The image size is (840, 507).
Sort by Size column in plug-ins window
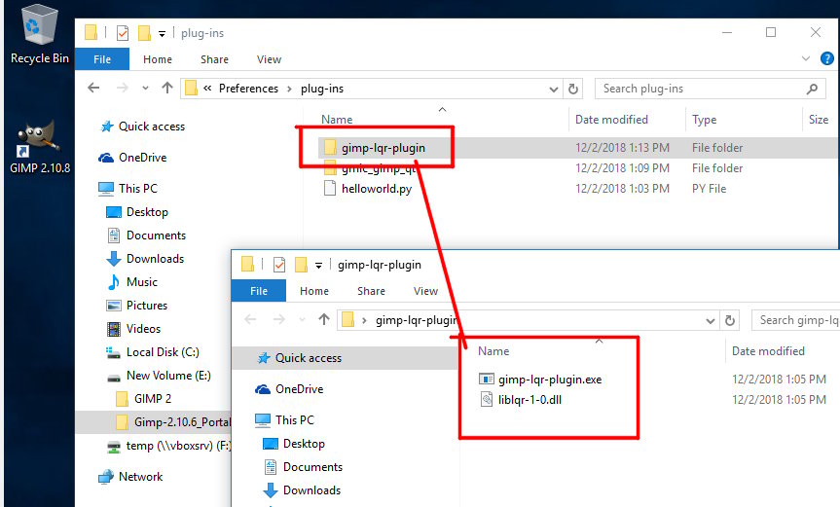pyautogui.click(x=818, y=120)
